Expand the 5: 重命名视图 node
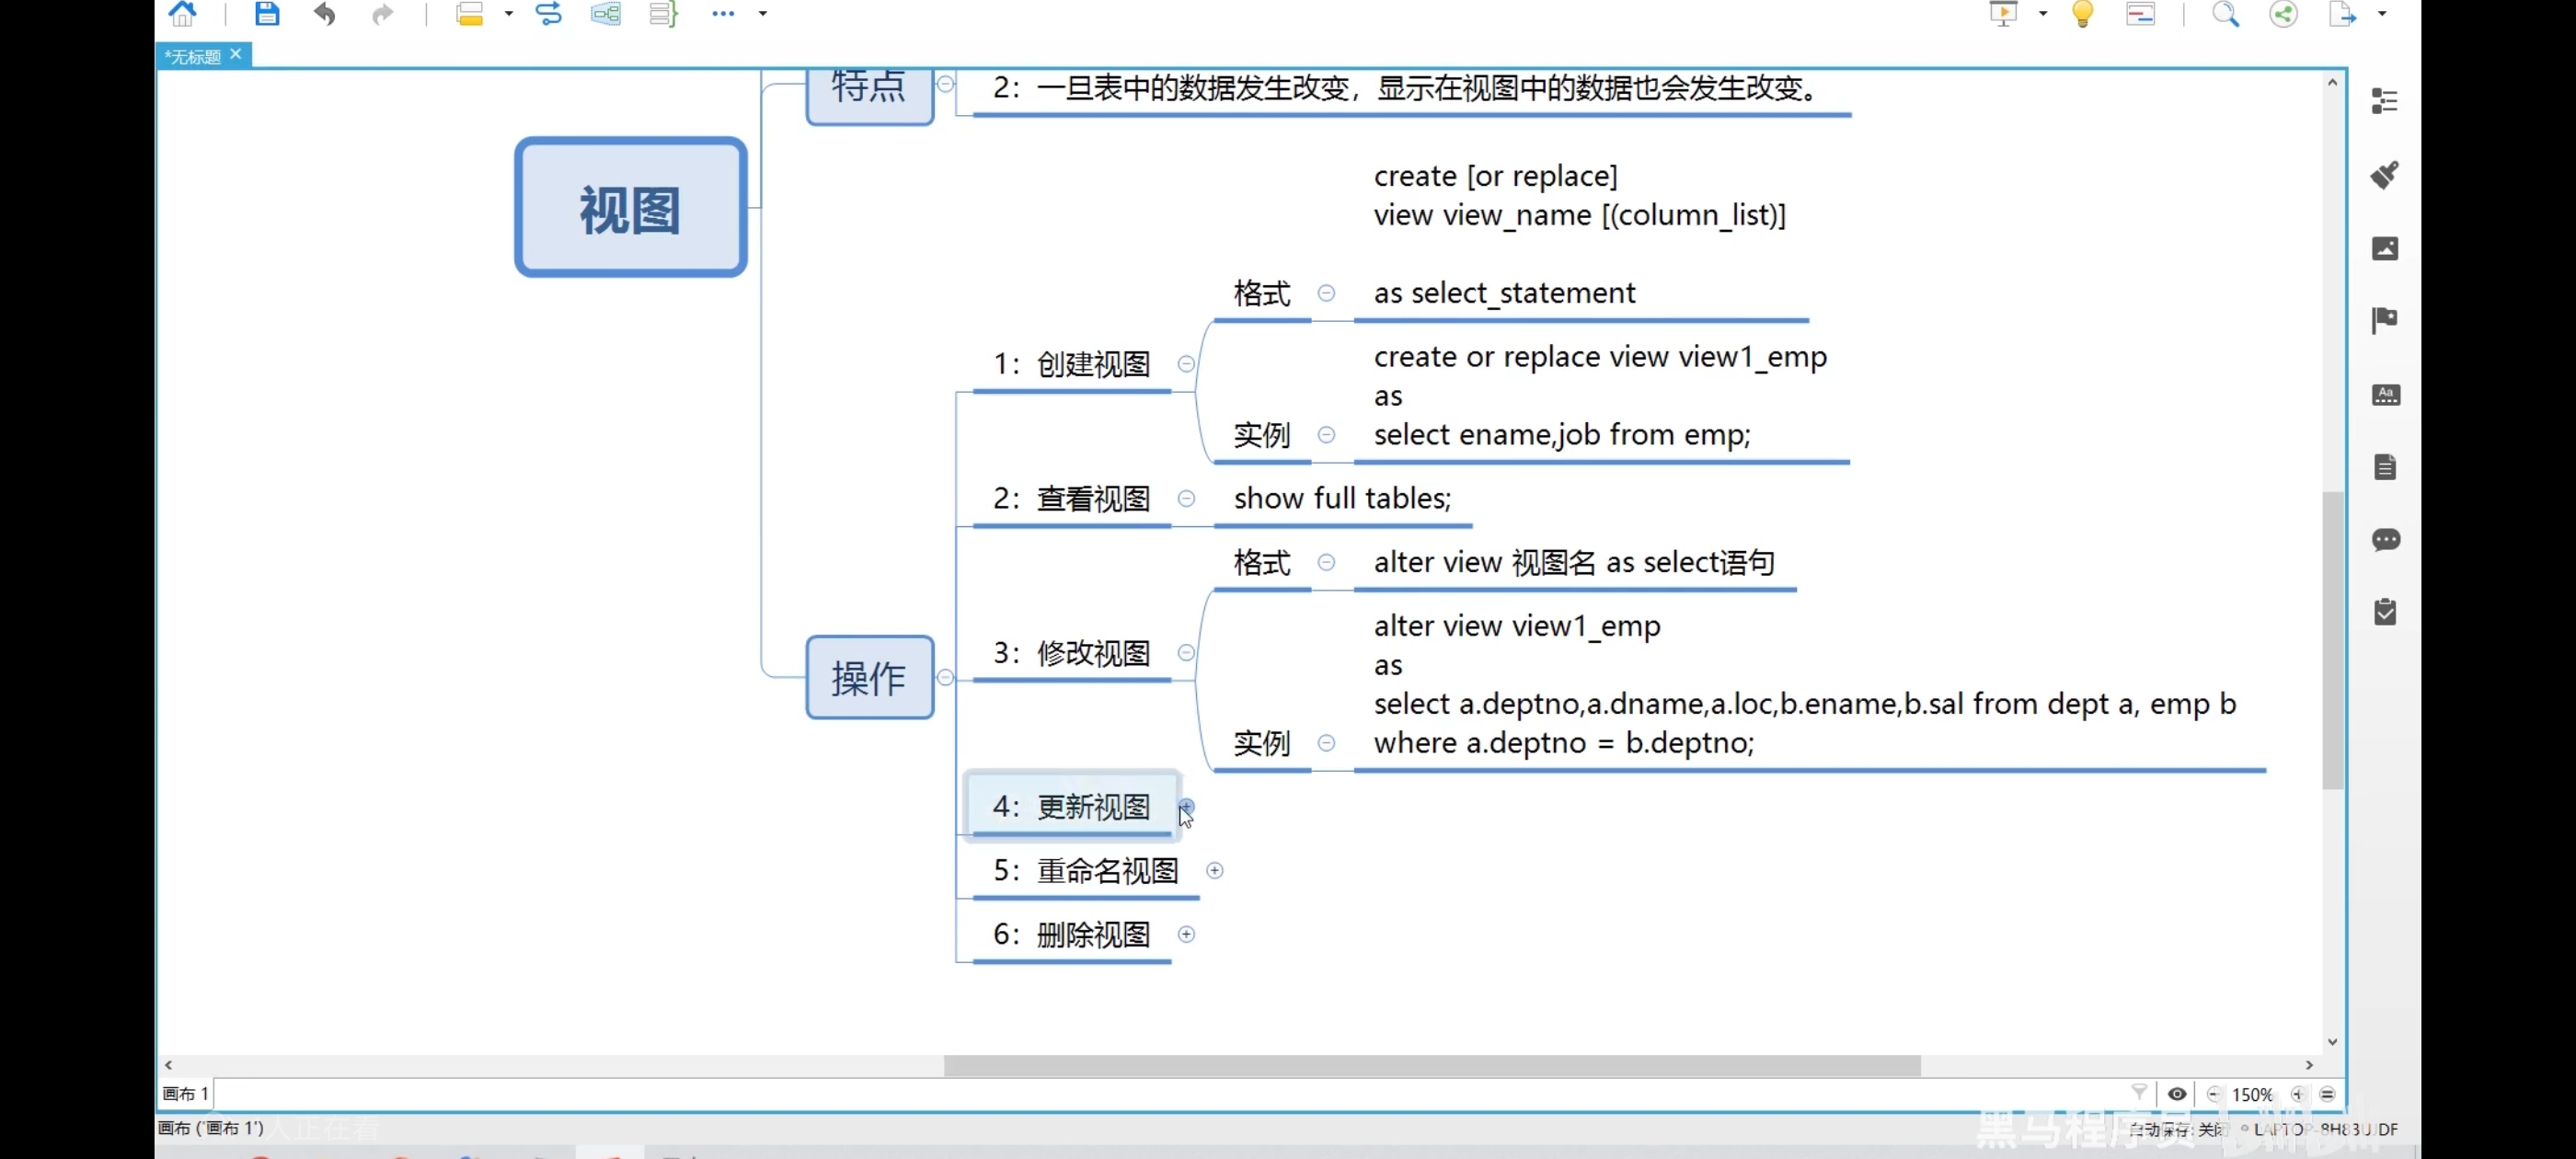The width and height of the screenshot is (2576, 1159). point(1214,871)
